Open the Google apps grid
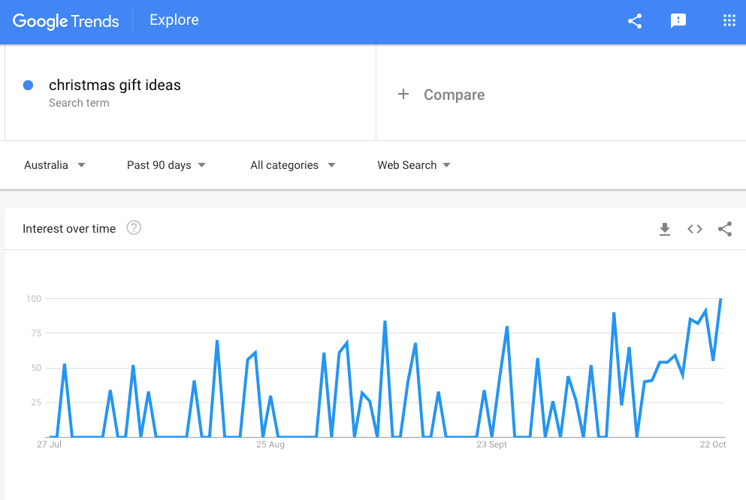This screenshot has width=746, height=500. click(729, 21)
